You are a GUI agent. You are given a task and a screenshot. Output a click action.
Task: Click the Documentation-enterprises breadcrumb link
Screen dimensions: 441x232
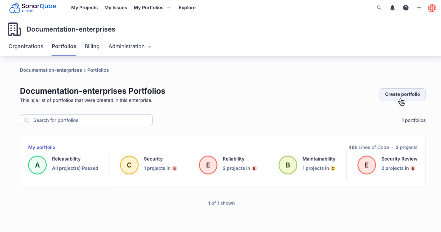coord(51,70)
